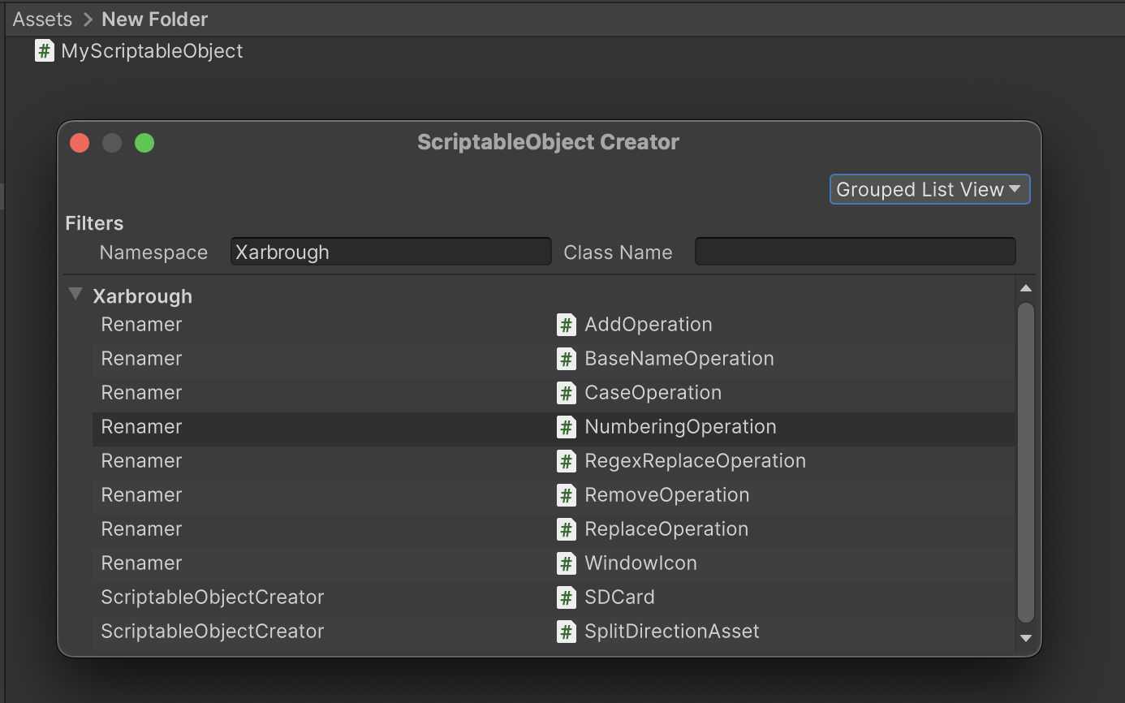Select the SDCard list entry
The height and width of the screenshot is (703, 1125).
pyautogui.click(x=325, y=597)
